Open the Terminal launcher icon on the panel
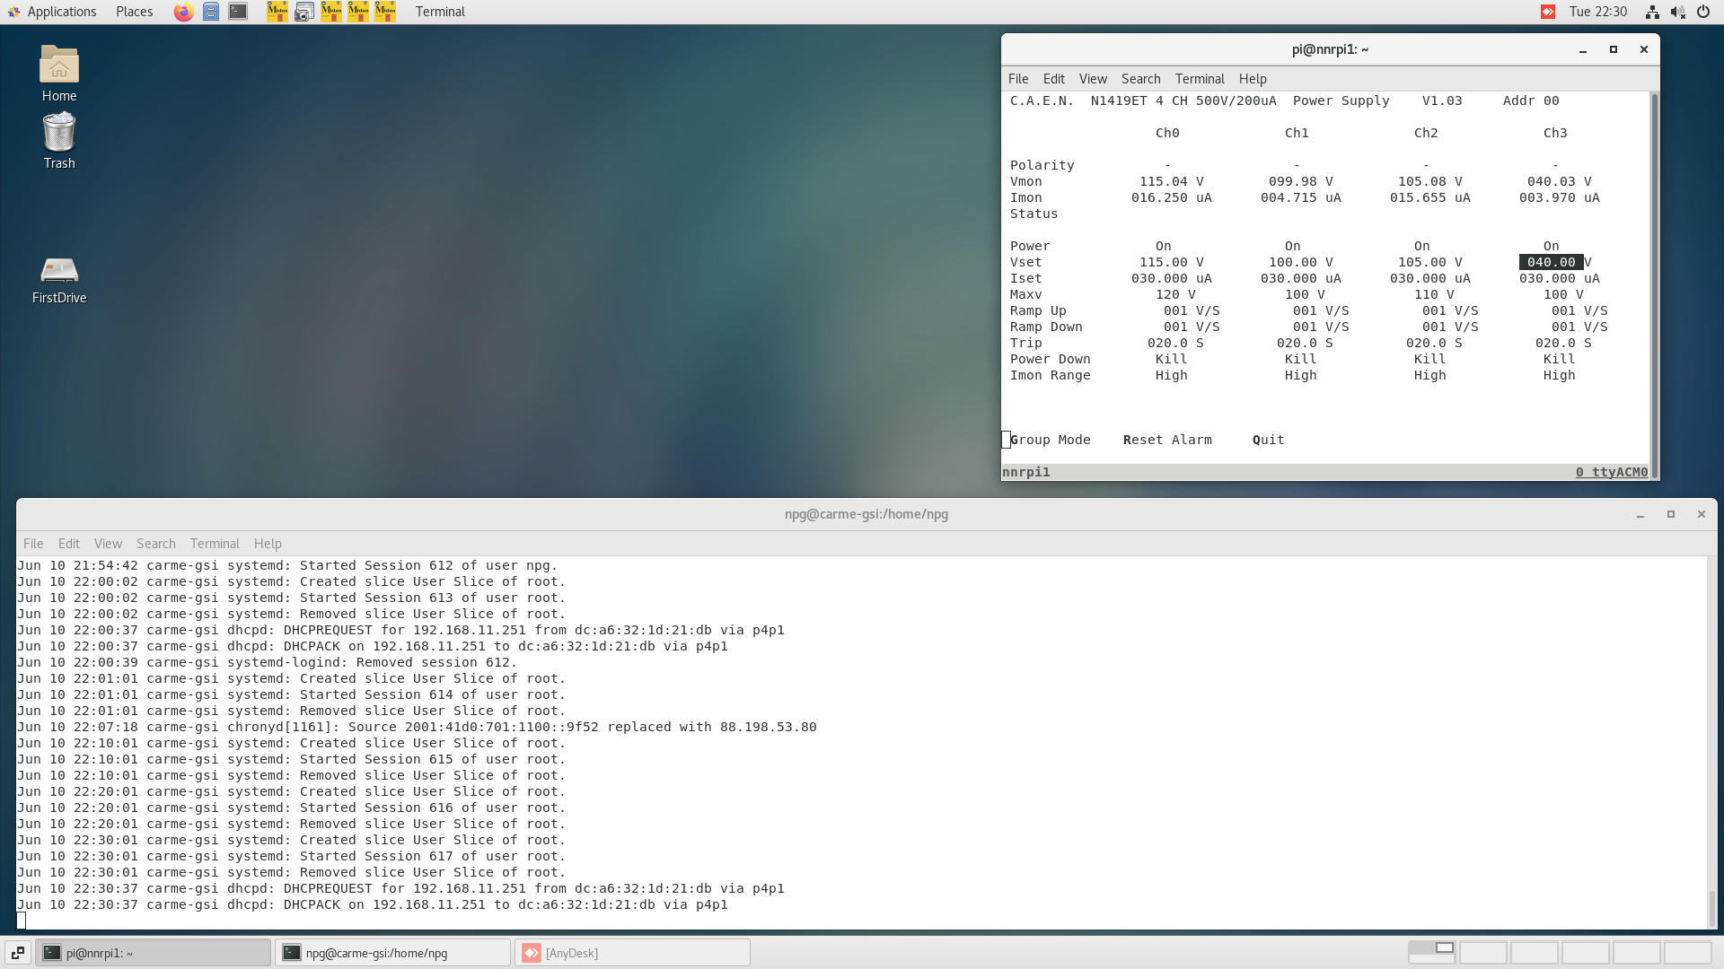Image resolution: width=1724 pixels, height=969 pixels. tap(237, 12)
